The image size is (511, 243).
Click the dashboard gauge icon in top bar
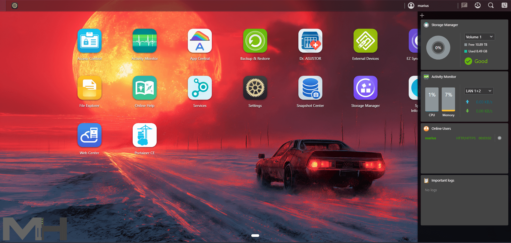click(478, 5)
